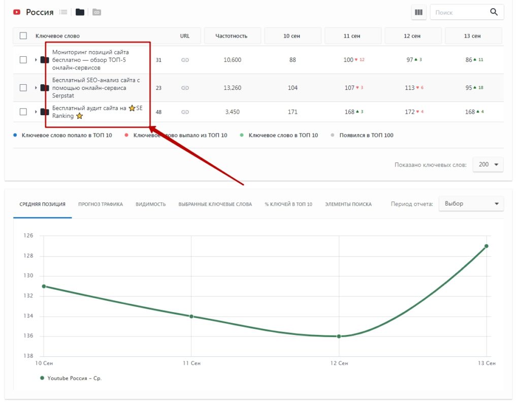Click folder icon of Бесплатный SEO-анализ row

tap(45, 88)
